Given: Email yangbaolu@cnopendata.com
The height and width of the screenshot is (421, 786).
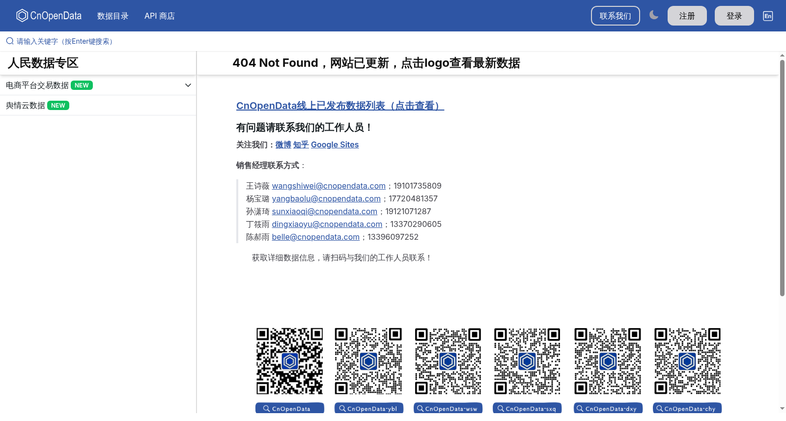Looking at the screenshot, I should (326, 198).
